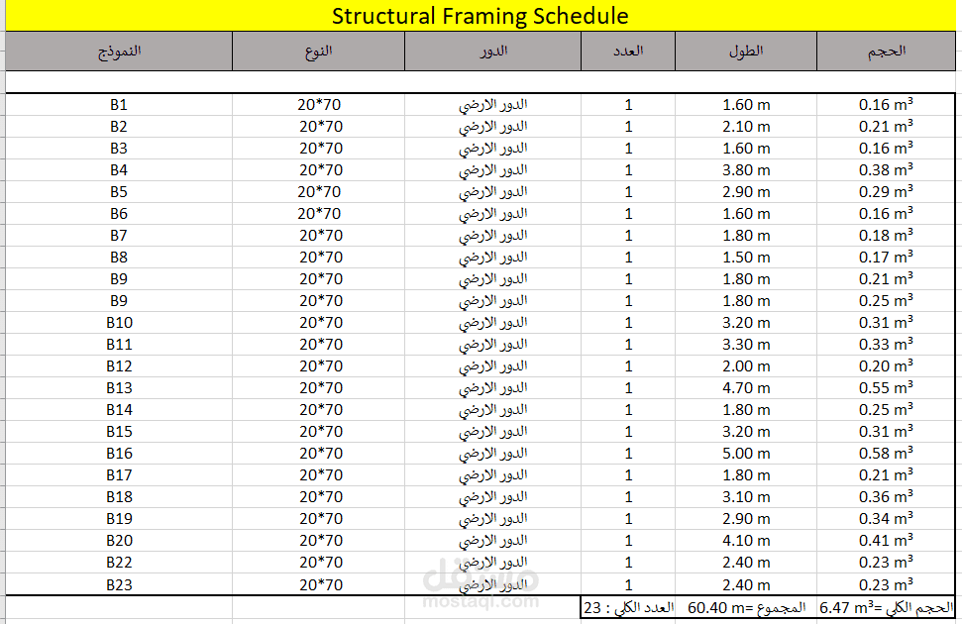Select the B1 model cell
The height and width of the screenshot is (624, 962).
[x=119, y=105]
